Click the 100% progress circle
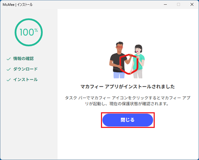Screen dimensions: 199x160 [x=29, y=32]
